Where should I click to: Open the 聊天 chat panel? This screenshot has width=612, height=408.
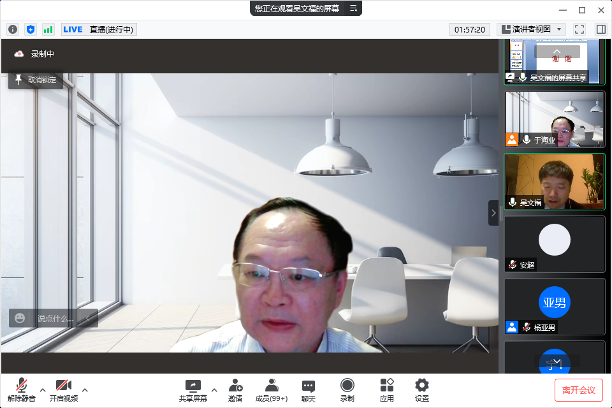tap(309, 390)
